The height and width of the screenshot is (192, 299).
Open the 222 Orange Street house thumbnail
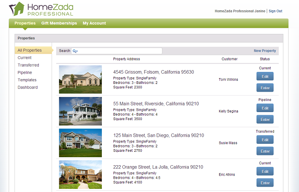[x=80, y=175]
